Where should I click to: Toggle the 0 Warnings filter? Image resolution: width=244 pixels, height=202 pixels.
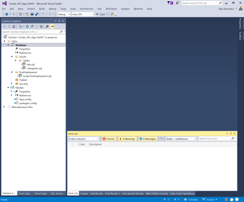click(127, 139)
